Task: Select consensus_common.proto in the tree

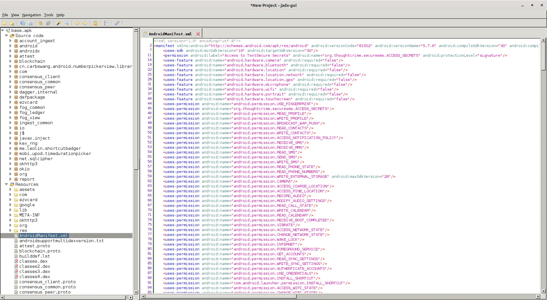Action: click(48, 287)
